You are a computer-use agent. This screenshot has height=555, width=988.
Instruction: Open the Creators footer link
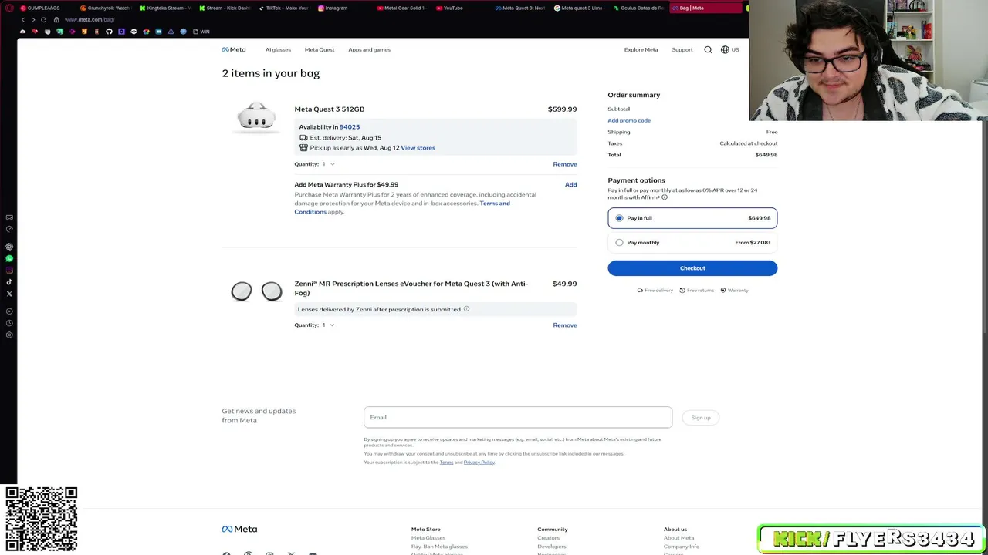548,538
